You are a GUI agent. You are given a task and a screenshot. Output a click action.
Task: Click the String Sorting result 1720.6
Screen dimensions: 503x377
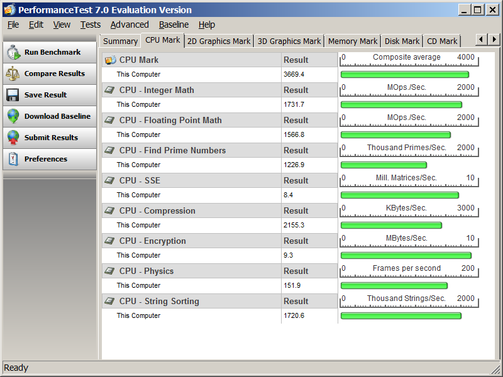pos(294,315)
